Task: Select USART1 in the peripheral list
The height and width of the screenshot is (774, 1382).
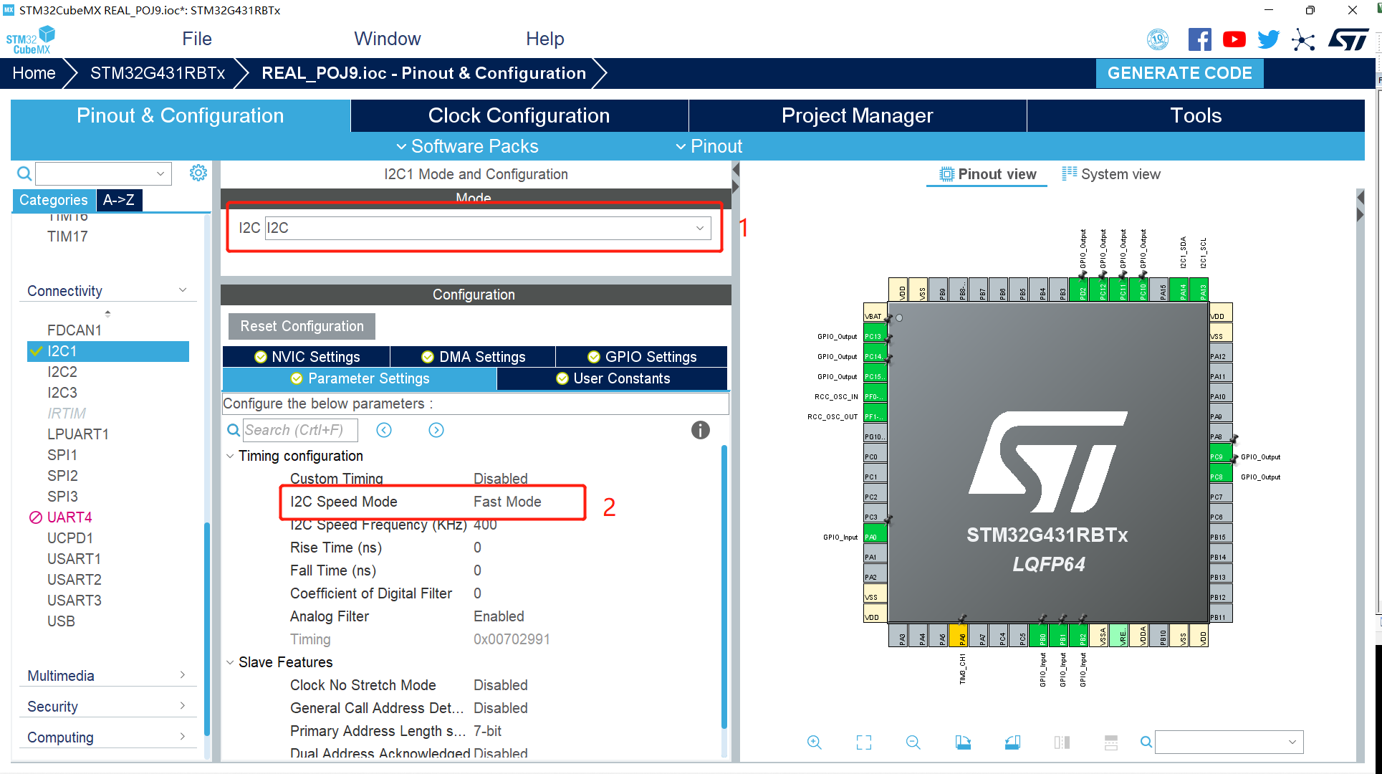Action: tap(74, 558)
